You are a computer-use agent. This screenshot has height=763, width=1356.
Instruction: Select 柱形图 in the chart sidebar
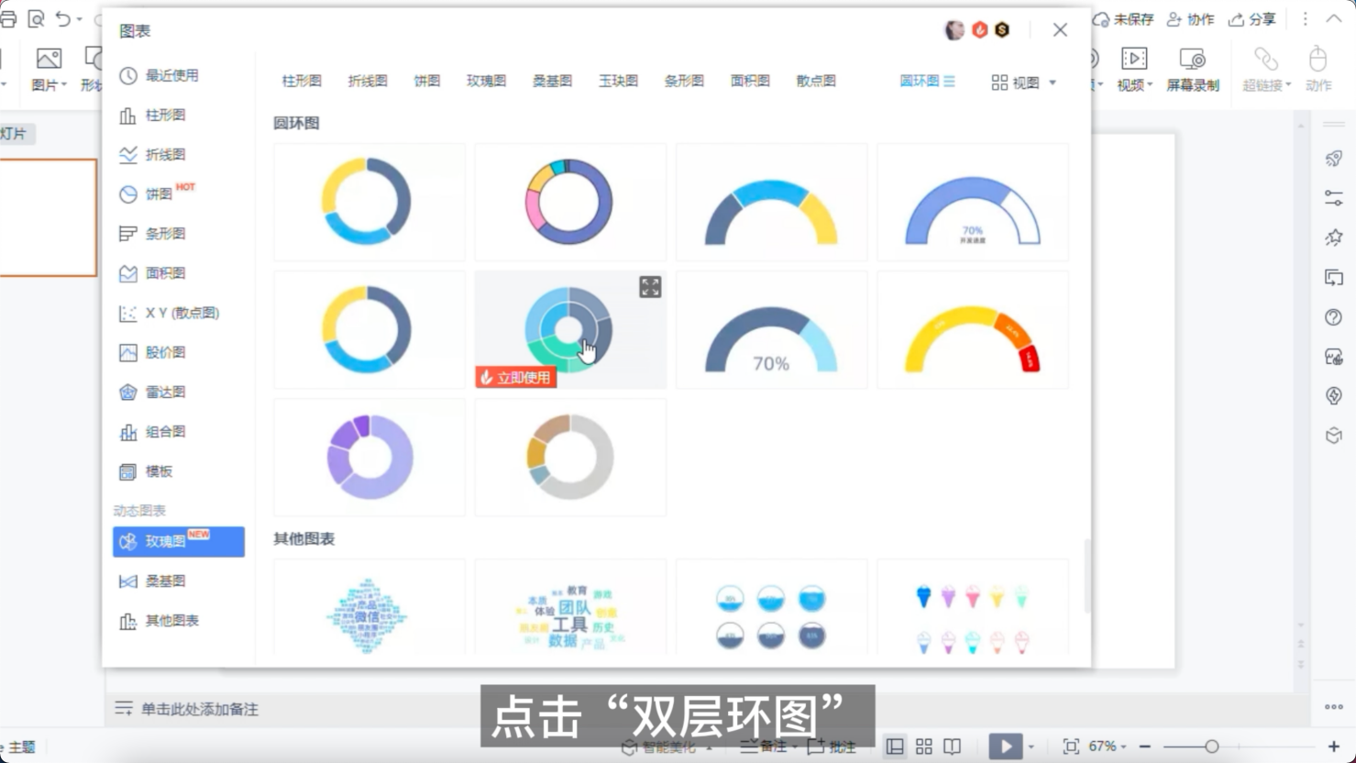152,115
